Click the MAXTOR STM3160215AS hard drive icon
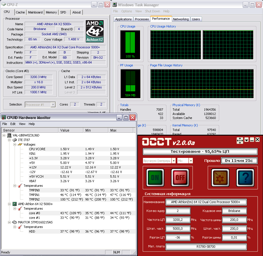Viewport: 263px width, 256px height. (15, 222)
